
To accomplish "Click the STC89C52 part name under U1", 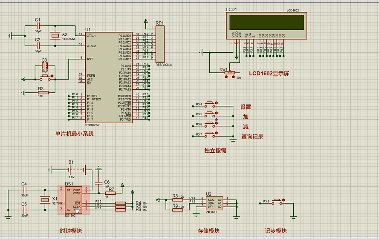I will click(93, 125).
